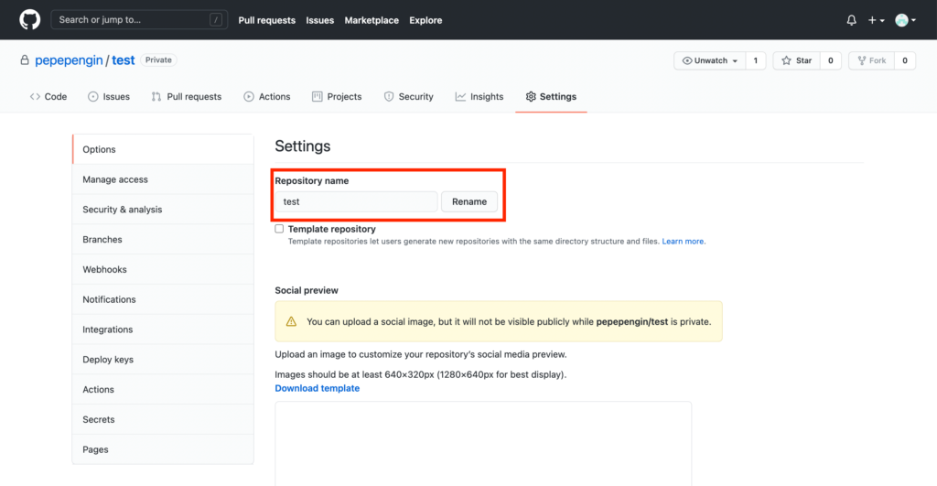This screenshot has height=486, width=937.
Task: Select Webhooks in sidebar
Action: (x=163, y=269)
